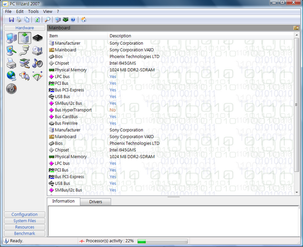Image resolution: width=303 pixels, height=247 pixels.
Task: Click the small icon at Mainboard header right
Action: point(296,28)
